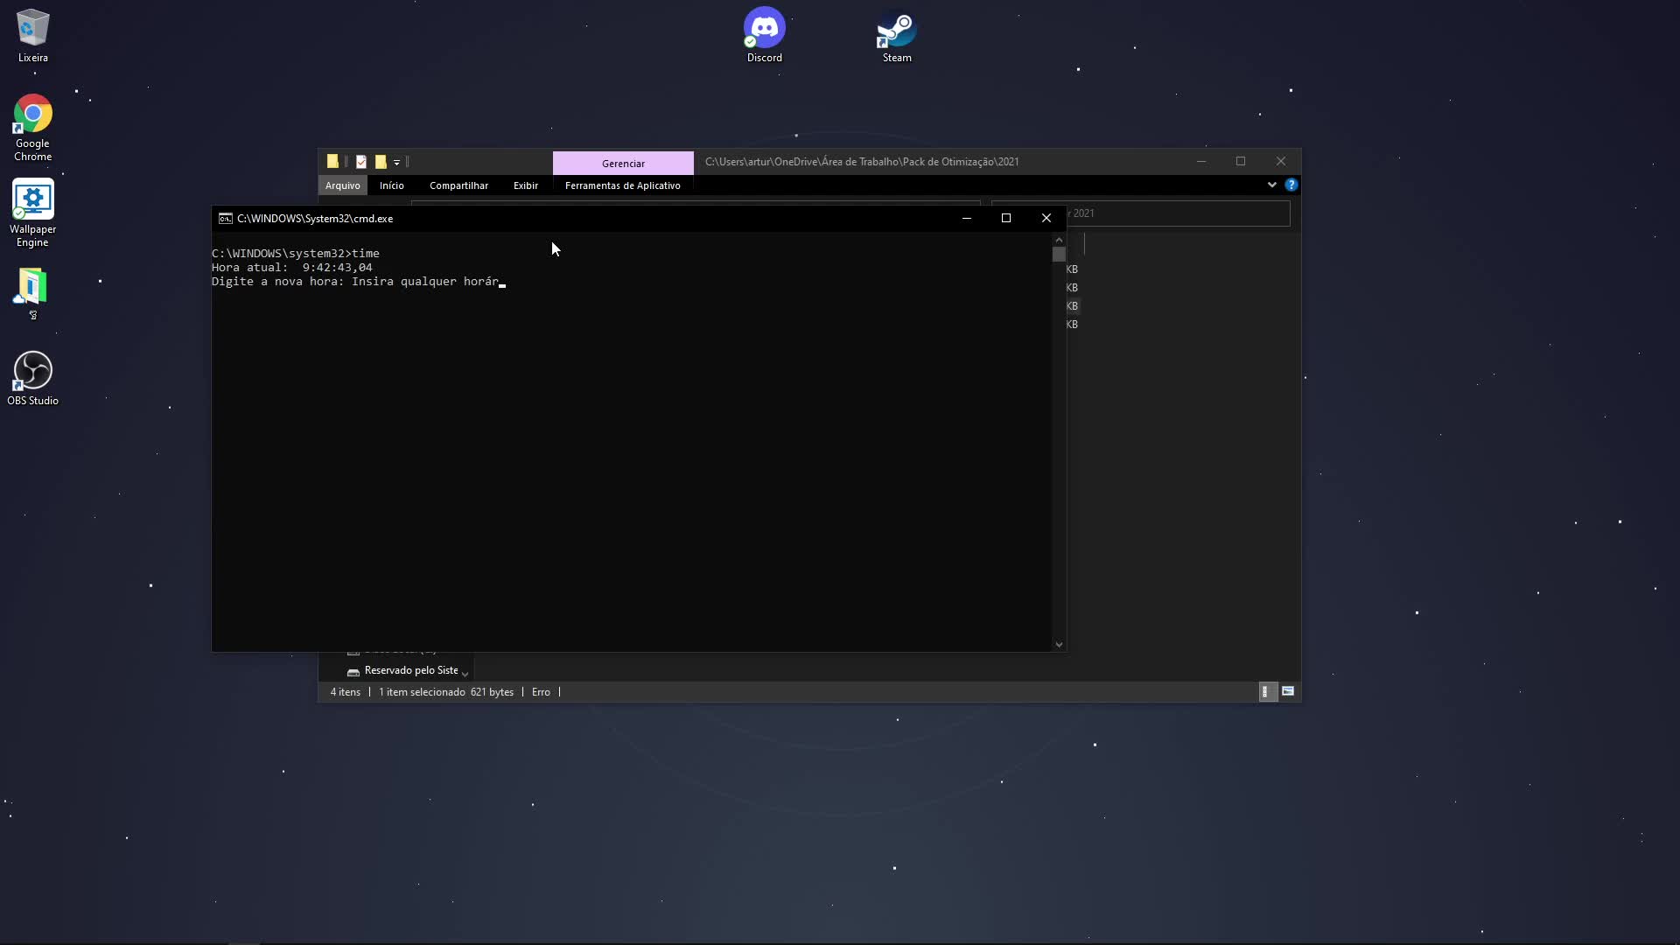1680x945 pixels.
Task: Switch to large icons view in status bar
Action: click(x=1288, y=692)
